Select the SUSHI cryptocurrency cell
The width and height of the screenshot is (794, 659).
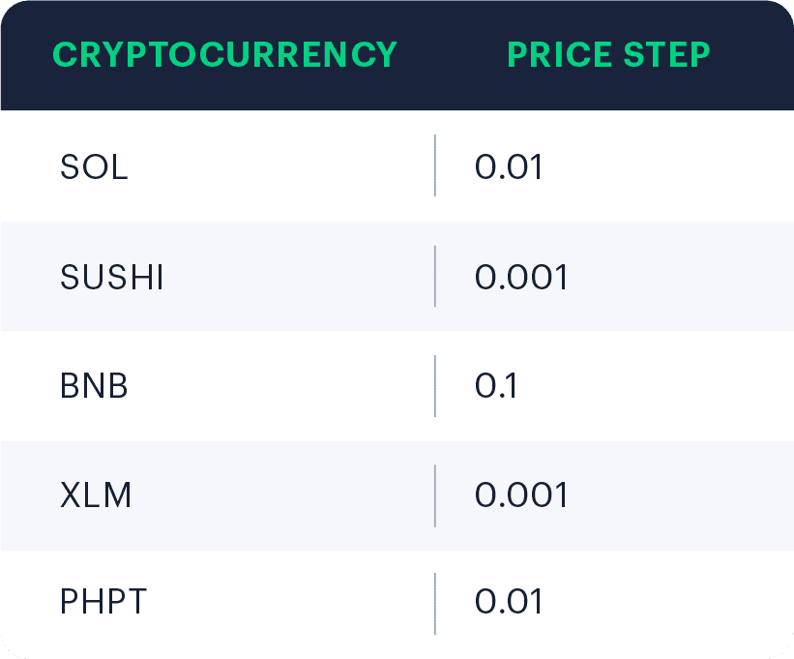click(x=112, y=277)
